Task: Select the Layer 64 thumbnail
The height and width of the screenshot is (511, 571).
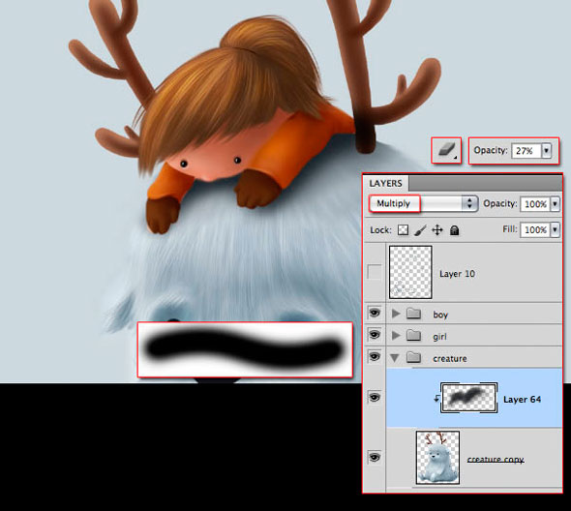Action: click(469, 398)
